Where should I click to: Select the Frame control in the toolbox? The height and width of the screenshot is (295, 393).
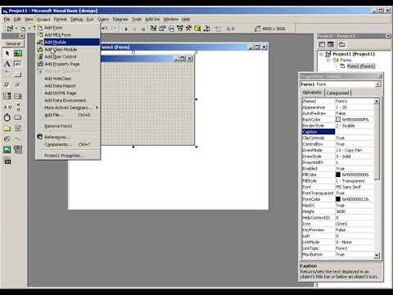click(7, 75)
